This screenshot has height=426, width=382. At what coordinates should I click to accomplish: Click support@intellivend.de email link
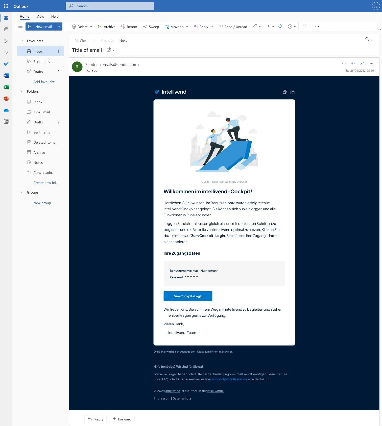[x=230, y=379]
